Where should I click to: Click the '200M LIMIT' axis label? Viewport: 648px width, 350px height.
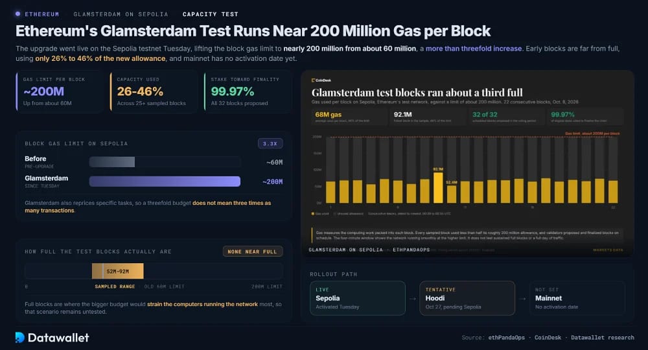pyautogui.click(x=267, y=286)
